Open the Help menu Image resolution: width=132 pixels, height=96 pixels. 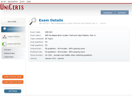tap(29, 2)
